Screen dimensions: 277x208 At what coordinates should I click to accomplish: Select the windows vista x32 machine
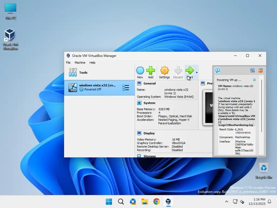(100, 87)
